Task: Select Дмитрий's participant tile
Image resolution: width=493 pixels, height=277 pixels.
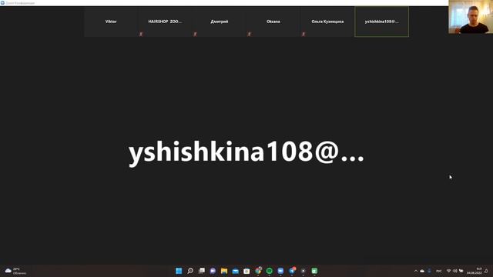Action: (x=219, y=22)
